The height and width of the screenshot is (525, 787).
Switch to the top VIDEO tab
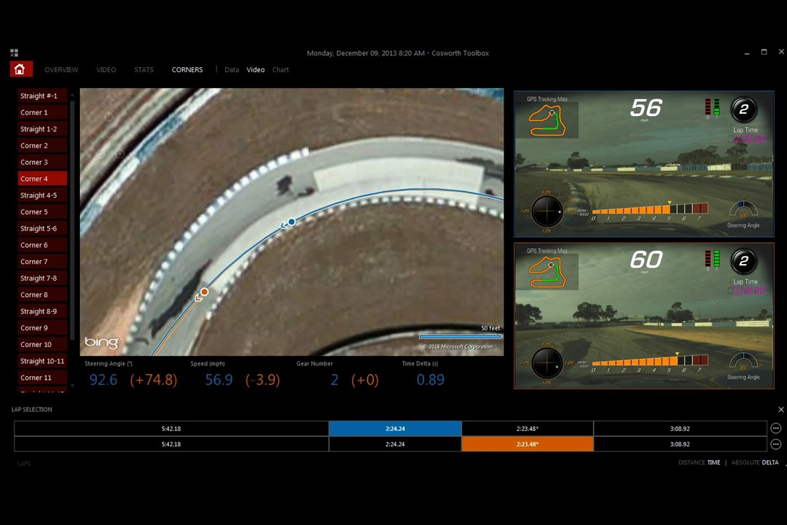point(106,70)
